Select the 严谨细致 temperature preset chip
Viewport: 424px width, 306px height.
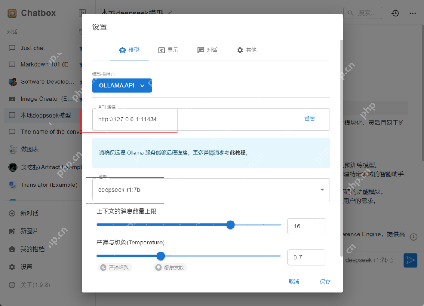(115, 268)
